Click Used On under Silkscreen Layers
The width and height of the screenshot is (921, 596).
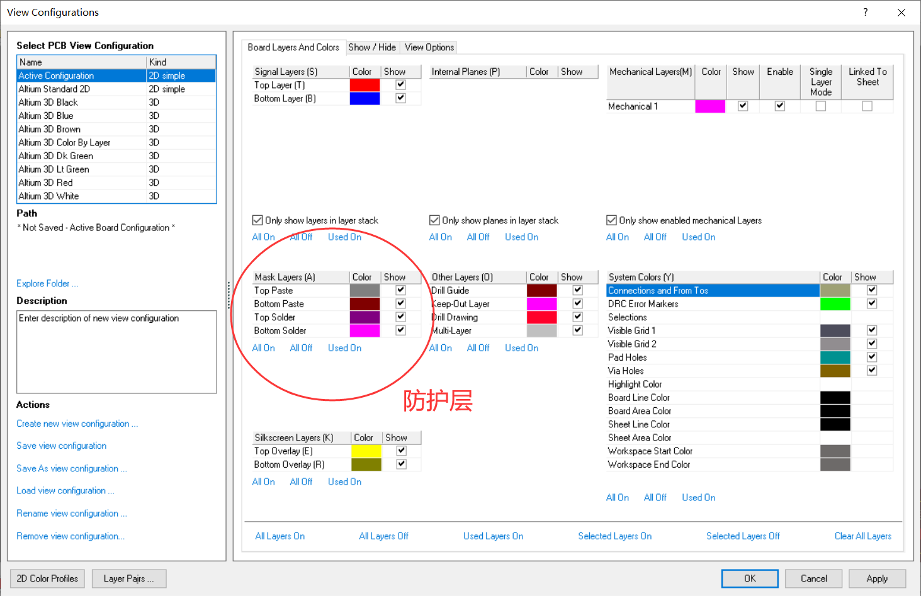coord(344,481)
